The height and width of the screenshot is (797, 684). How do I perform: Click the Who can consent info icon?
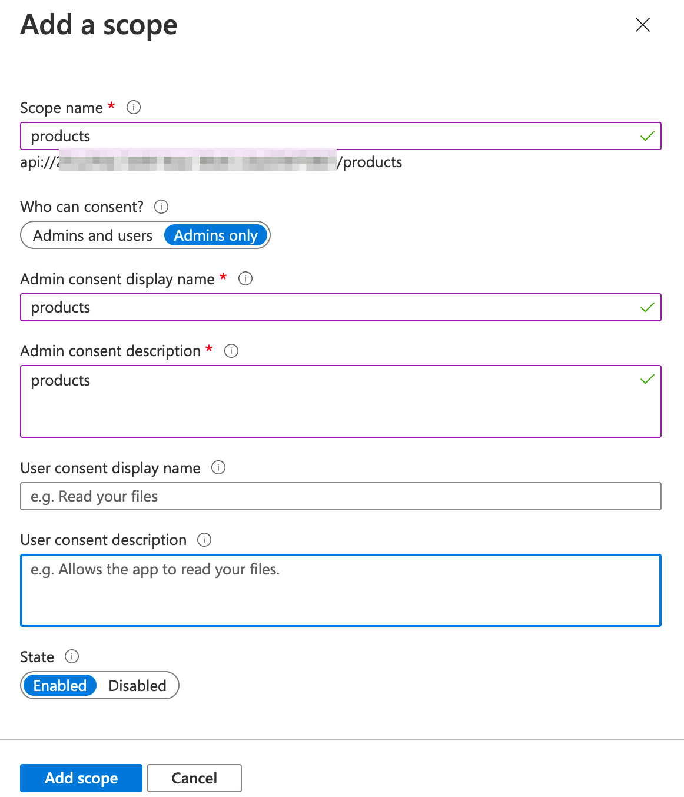161,207
